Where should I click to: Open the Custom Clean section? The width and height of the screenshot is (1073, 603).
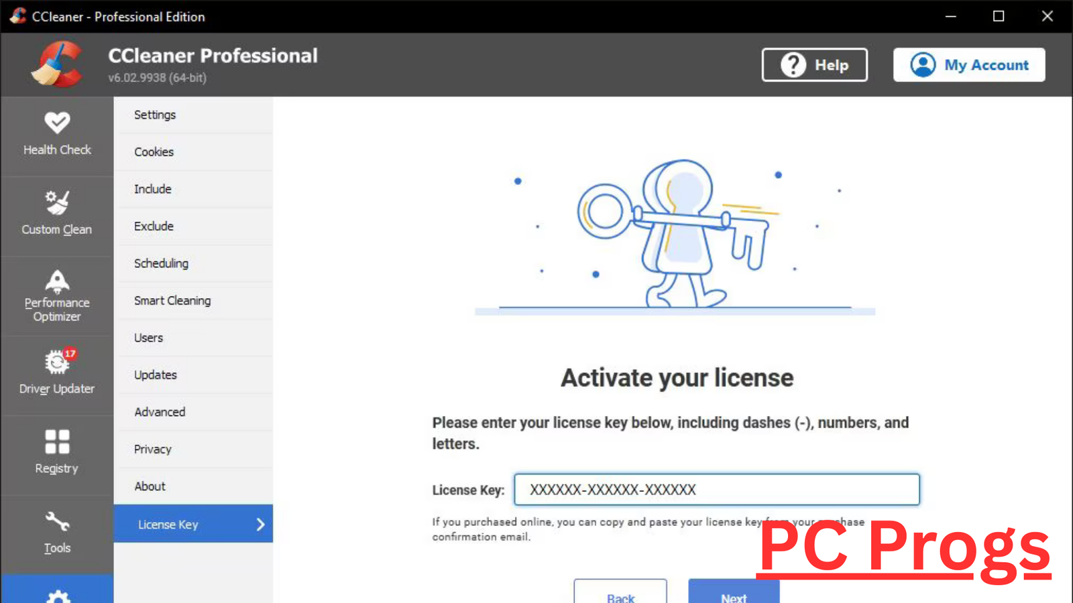pyautogui.click(x=57, y=214)
